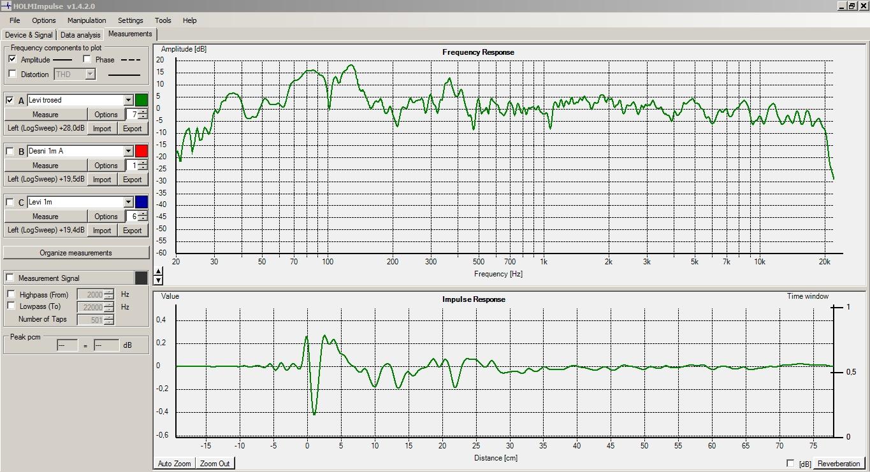
Task: Click Import for measurement B
Action: point(102,180)
